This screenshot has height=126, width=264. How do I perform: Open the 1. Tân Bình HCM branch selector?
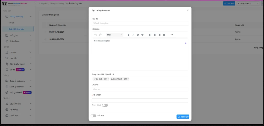248,3
